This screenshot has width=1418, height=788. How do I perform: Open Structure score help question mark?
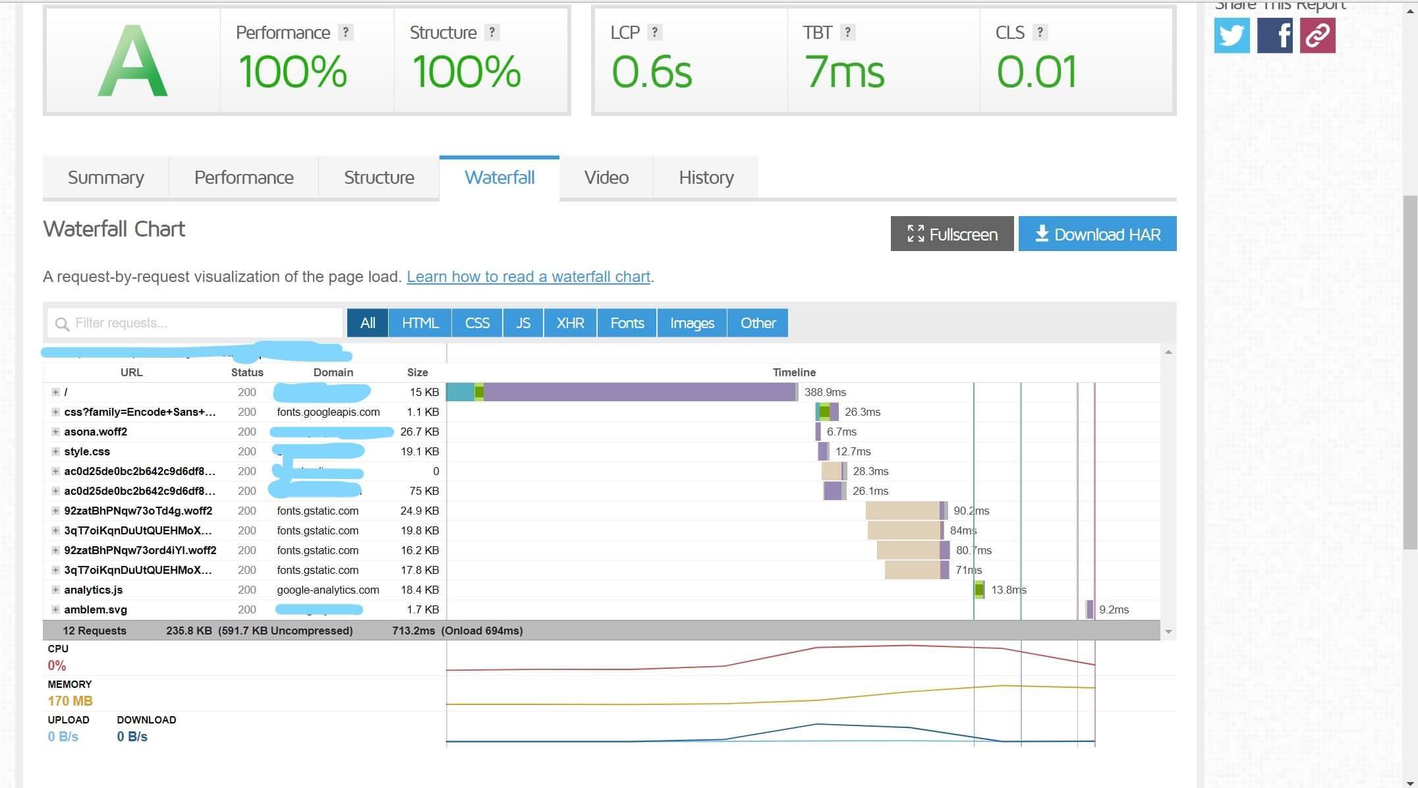tap(492, 32)
